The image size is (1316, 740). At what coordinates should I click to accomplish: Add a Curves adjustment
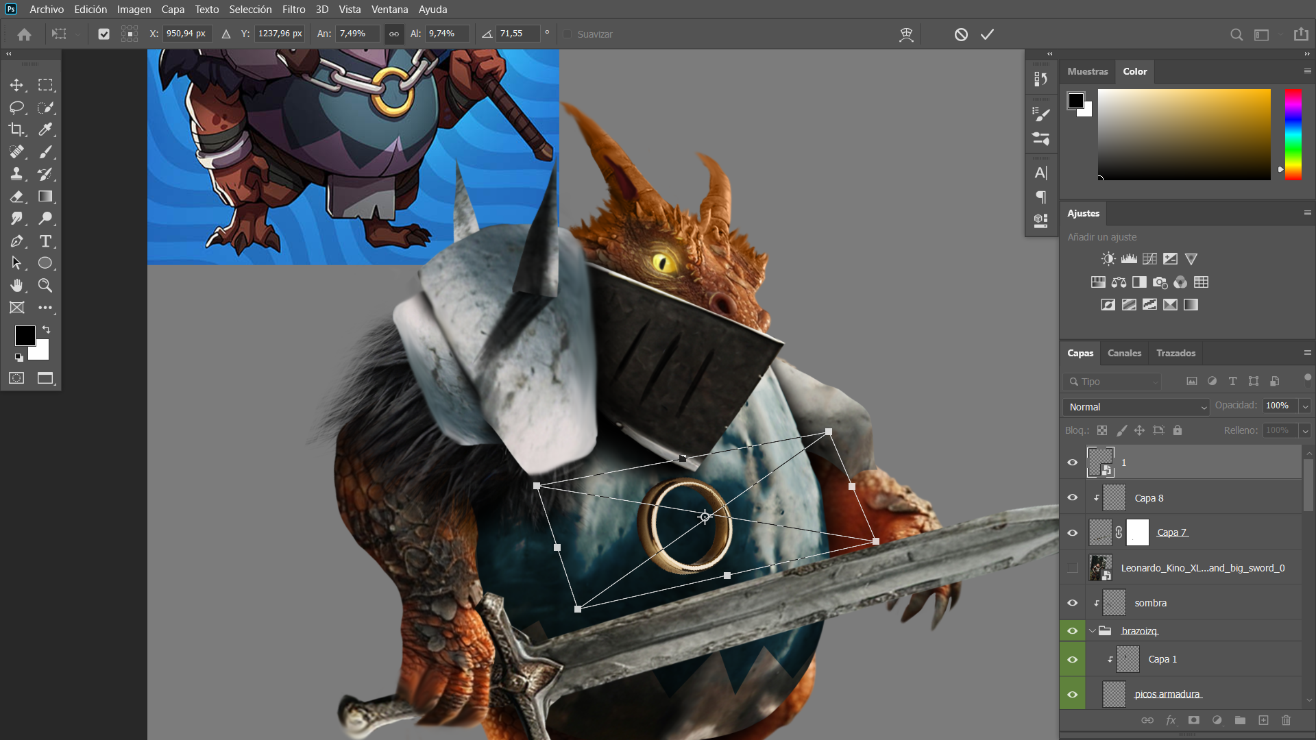tap(1149, 259)
